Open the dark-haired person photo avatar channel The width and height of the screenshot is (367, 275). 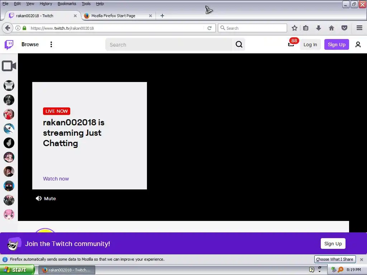pyautogui.click(x=9, y=172)
